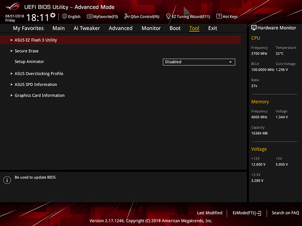This screenshot has width=302, height=226.
Task: Open ASUS SPD Information entry
Action: (x=120, y=85)
